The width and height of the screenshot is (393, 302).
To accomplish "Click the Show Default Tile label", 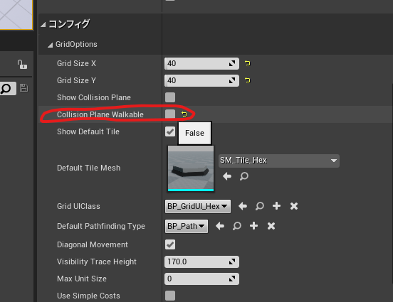I will (x=88, y=131).
